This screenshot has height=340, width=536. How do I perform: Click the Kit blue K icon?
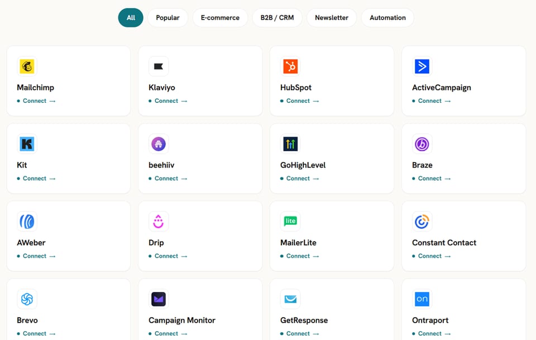pos(27,144)
